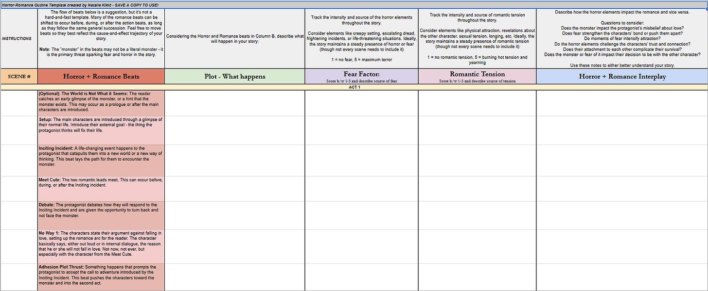Select the 'Debate' beat cell
Image resolution: width=708 pixels, height=291 pixels.
[101, 215]
